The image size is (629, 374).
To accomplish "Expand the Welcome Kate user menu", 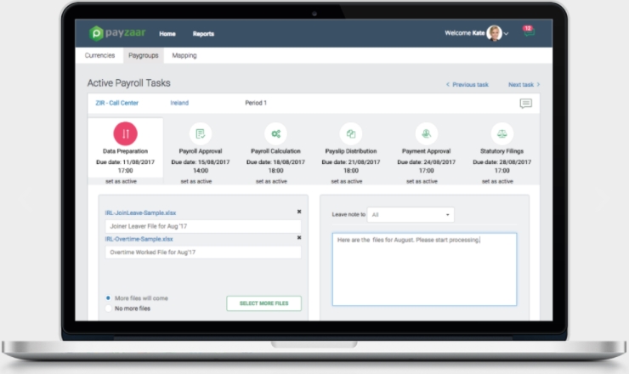I will click(x=506, y=34).
